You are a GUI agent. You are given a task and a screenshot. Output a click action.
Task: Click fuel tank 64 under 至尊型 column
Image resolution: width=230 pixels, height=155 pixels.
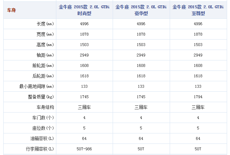coord(198,139)
